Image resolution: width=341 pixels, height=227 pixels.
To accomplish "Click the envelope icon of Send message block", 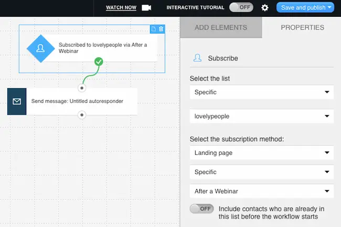I will click(17, 102).
